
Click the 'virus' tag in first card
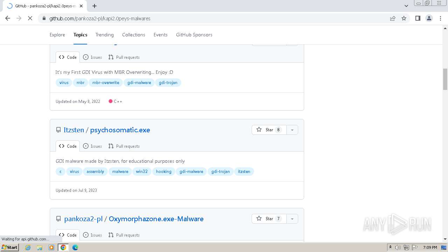64,83
